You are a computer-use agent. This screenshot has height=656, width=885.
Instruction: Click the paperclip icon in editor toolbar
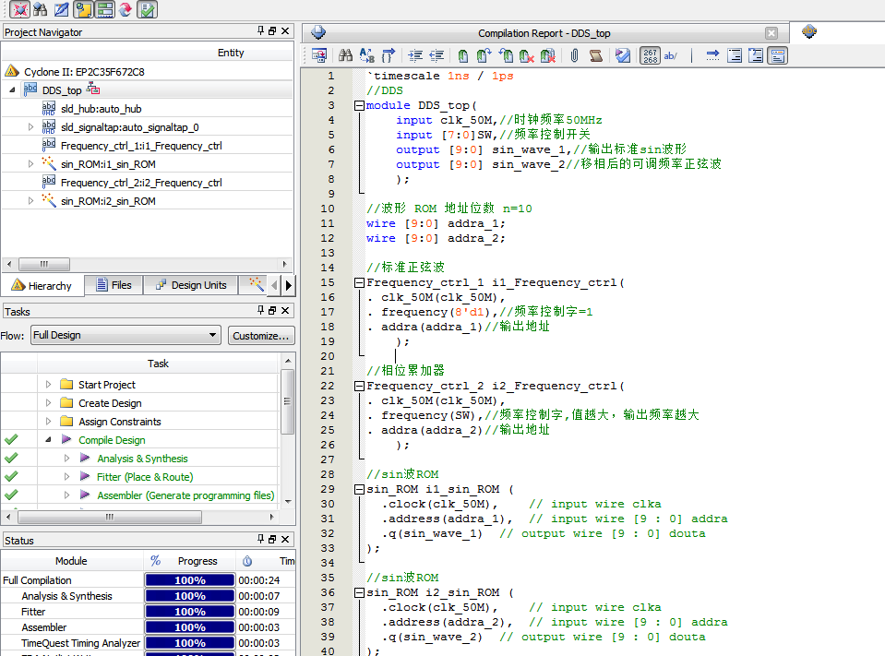[573, 55]
